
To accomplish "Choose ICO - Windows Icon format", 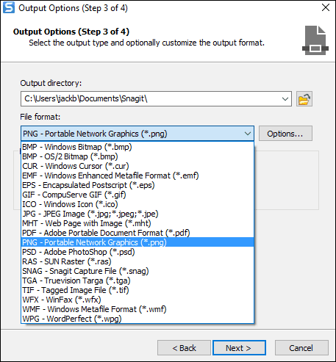I will tap(137, 204).
